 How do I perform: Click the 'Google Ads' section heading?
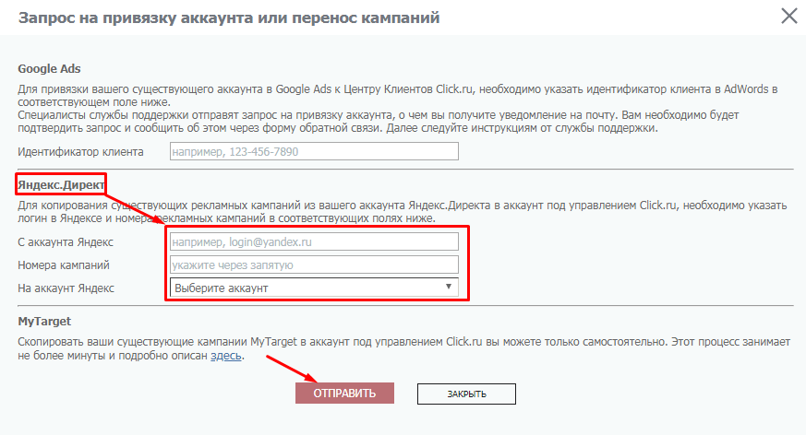pyautogui.click(x=49, y=69)
